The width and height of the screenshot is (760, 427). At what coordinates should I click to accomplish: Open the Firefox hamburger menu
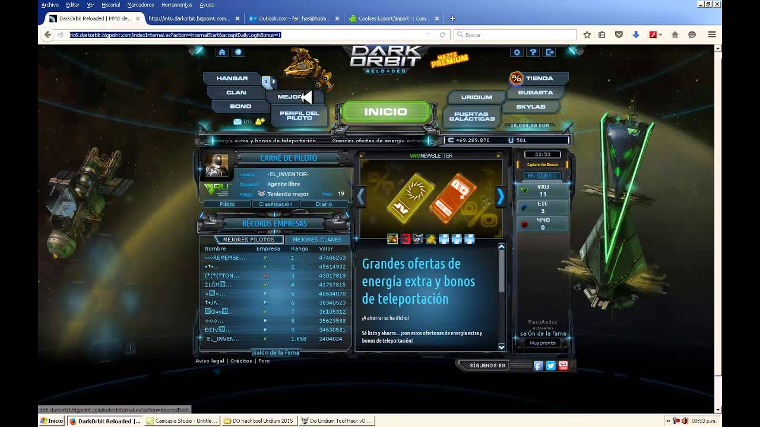711,35
